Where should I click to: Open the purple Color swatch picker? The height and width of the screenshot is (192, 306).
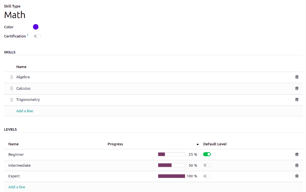coord(36,27)
